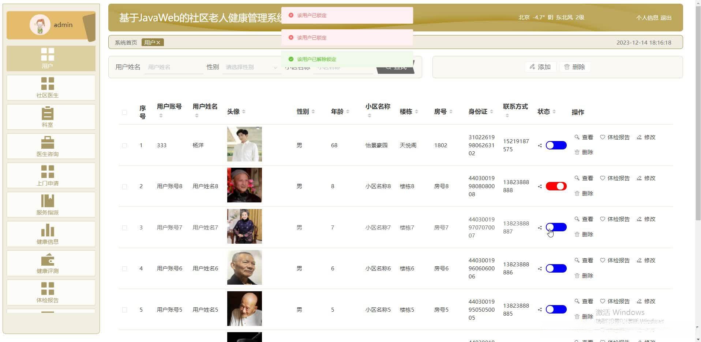Switch to the 系统首页 tab
Screen dimensions: 701x342
coord(125,42)
